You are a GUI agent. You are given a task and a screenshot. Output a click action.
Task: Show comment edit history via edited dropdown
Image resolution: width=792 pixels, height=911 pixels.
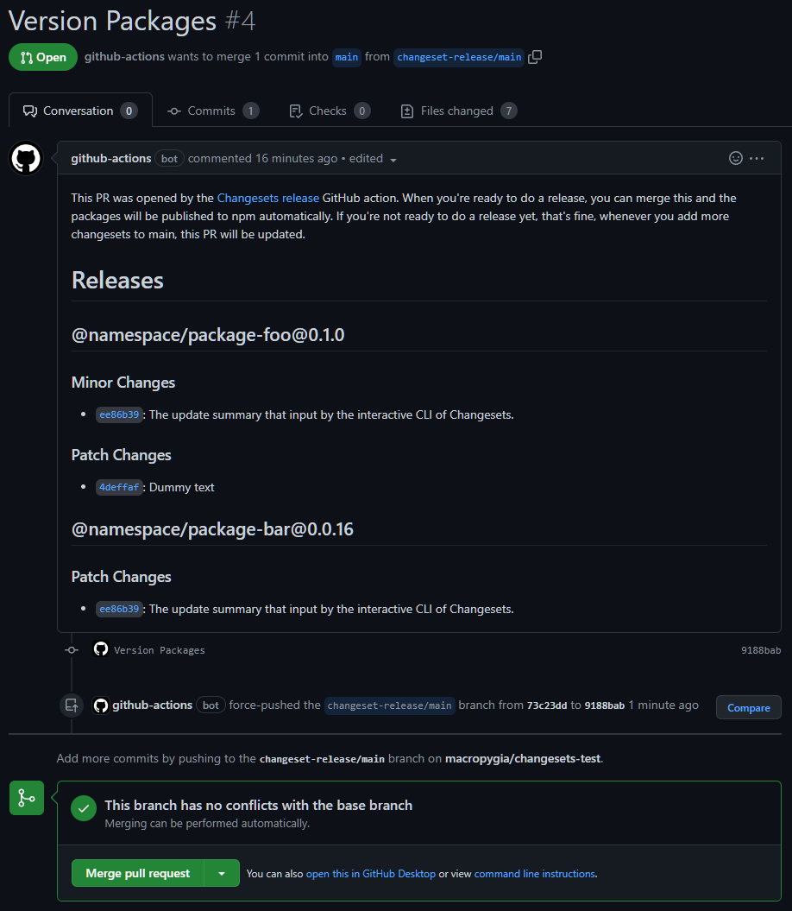(373, 159)
